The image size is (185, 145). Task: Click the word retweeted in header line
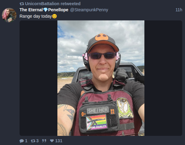(x=71, y=4)
